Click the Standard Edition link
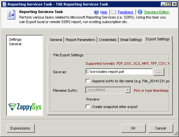Screen dimensions: 179x137 [x=157, y=12]
